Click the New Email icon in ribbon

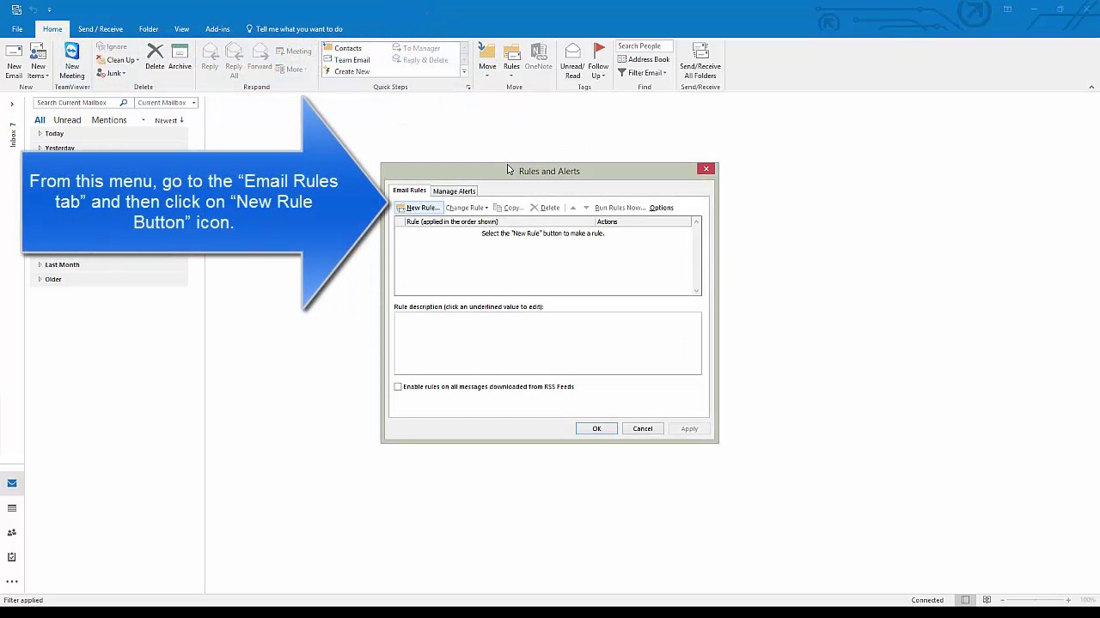[x=14, y=61]
